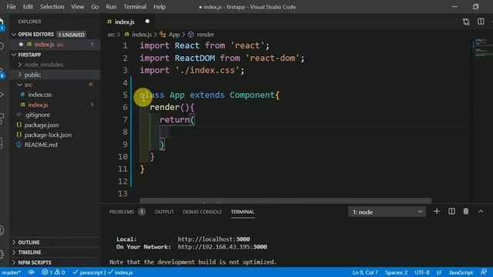
Task: Open the Edit menu
Action: tap(28, 7)
